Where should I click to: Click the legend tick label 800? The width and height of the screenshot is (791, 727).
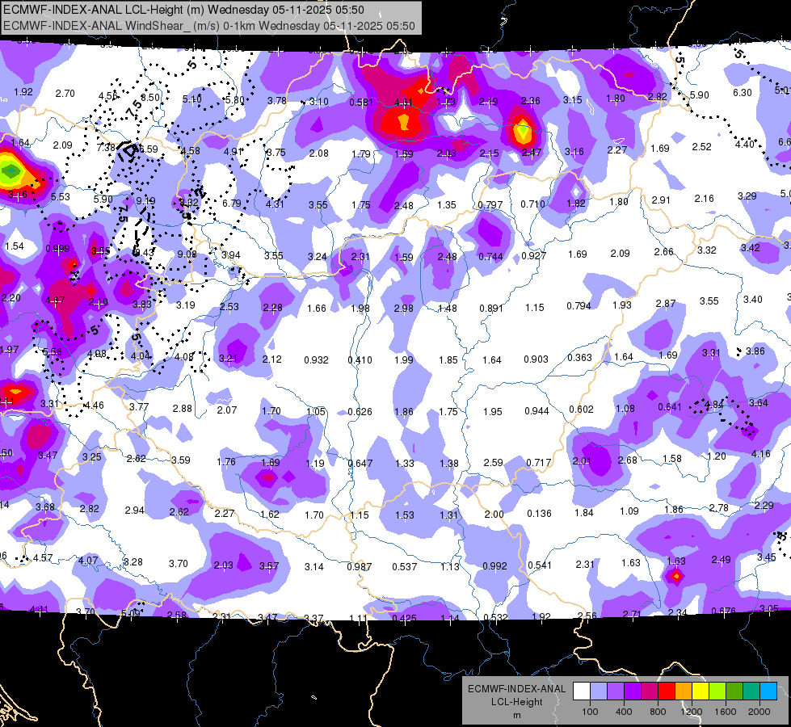click(x=658, y=712)
